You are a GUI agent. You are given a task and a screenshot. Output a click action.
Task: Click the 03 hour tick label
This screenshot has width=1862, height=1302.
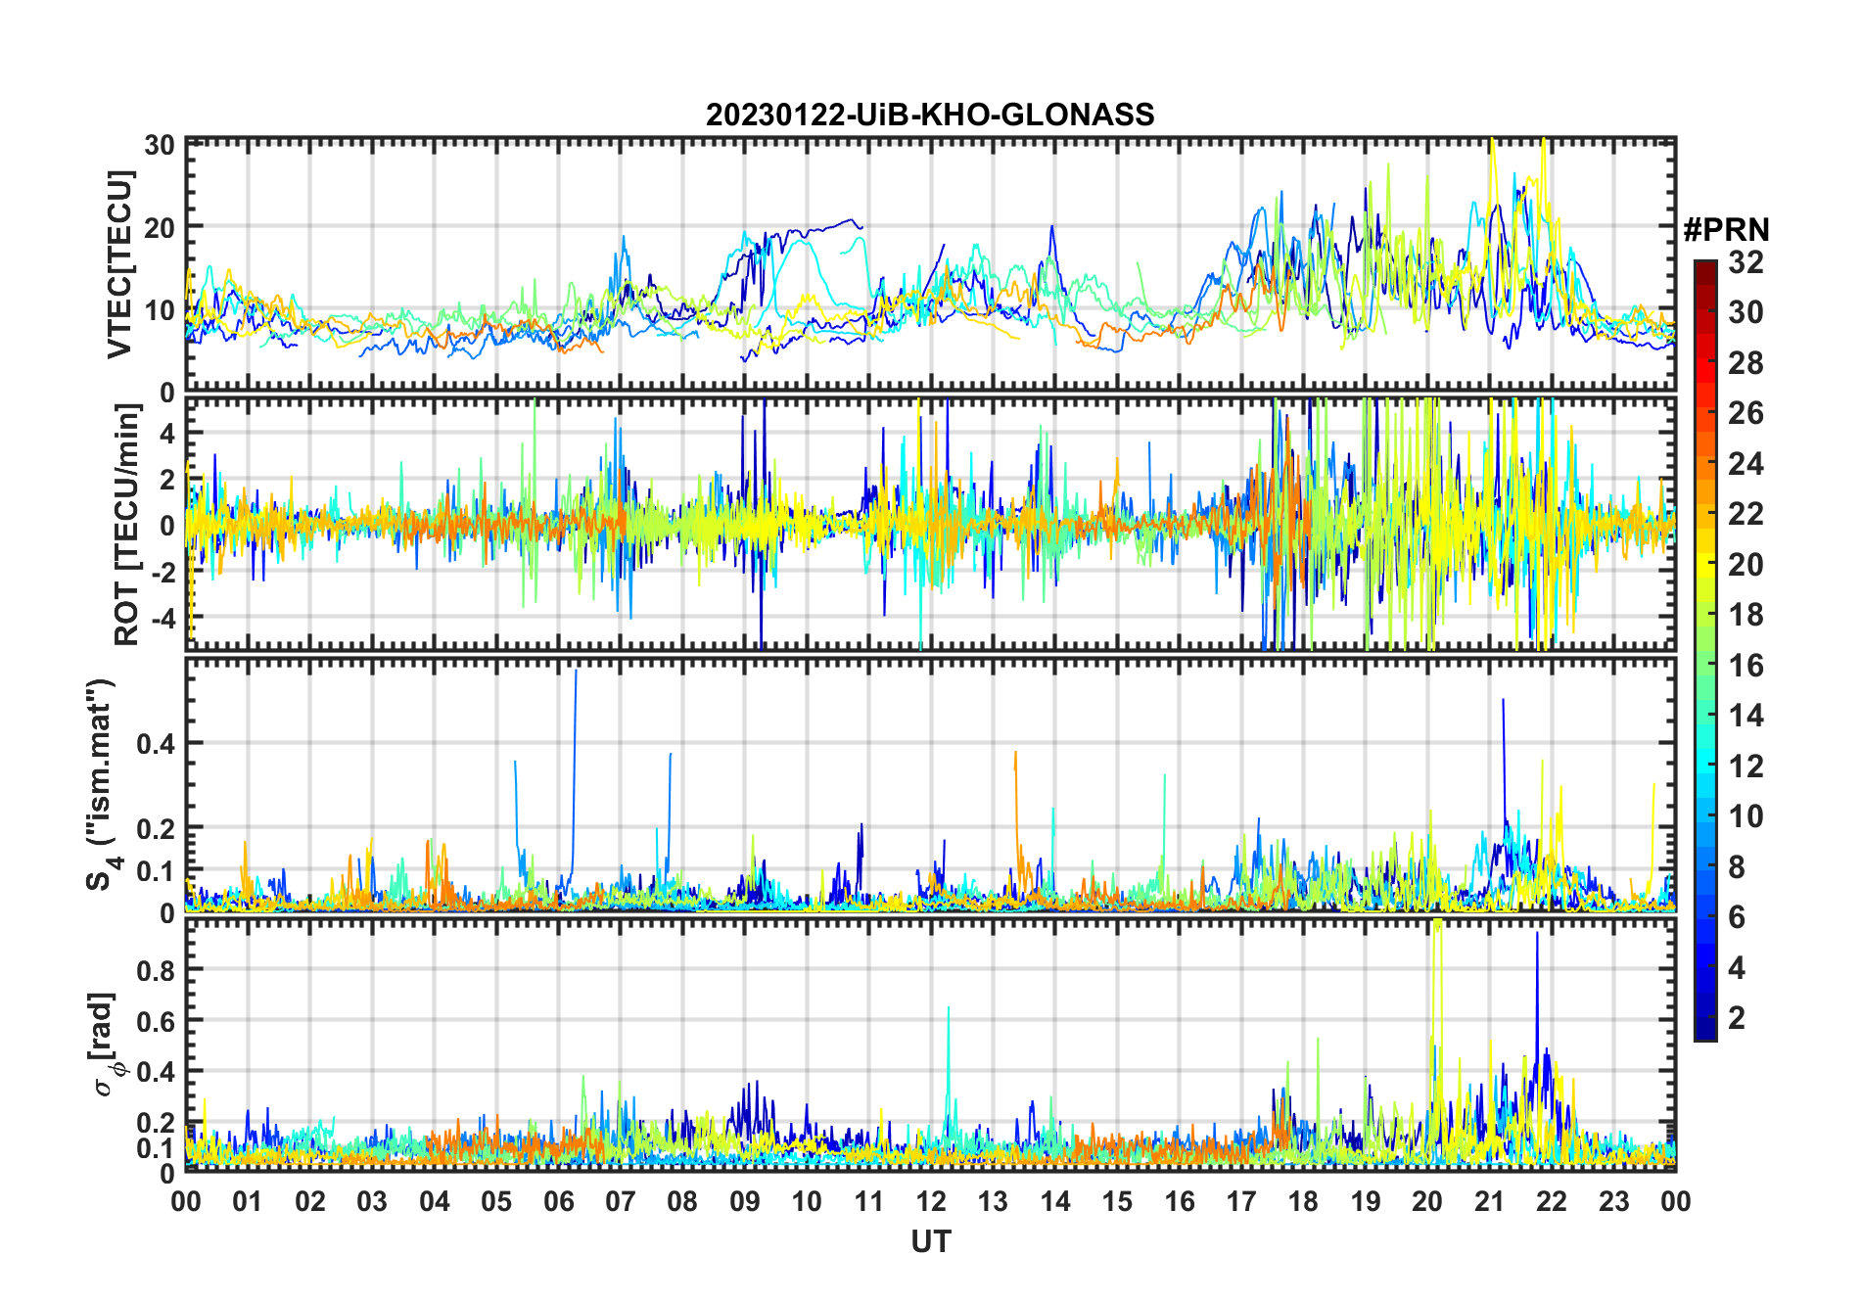pos(372,1201)
